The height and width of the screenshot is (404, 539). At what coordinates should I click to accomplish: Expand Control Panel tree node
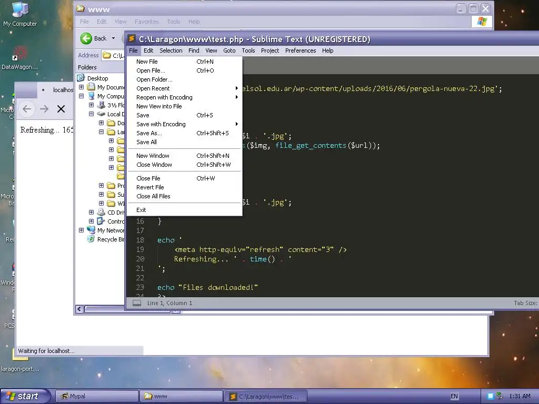click(92, 221)
